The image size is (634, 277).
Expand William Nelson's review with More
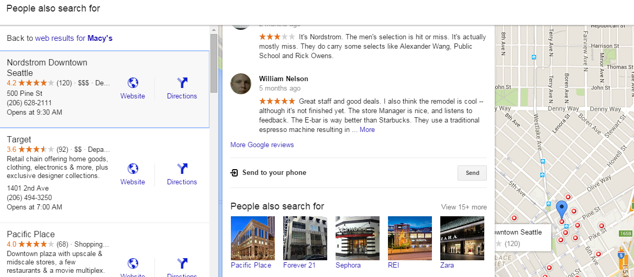(367, 129)
